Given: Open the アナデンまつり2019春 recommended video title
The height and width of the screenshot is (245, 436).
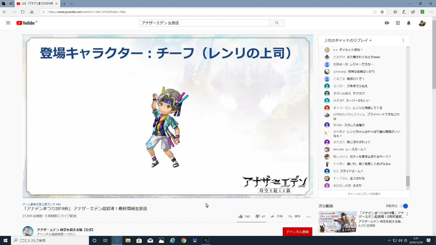Looking at the screenshot, I should point(381,215).
